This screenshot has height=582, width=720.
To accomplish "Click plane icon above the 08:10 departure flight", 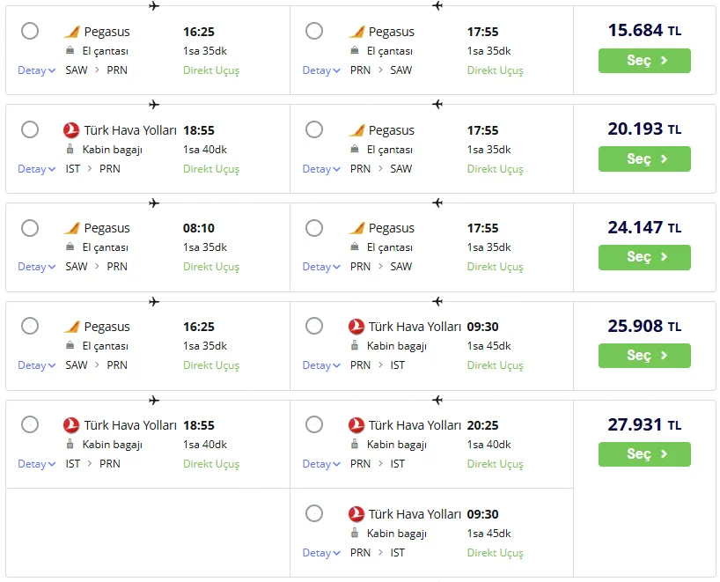I will (154, 203).
